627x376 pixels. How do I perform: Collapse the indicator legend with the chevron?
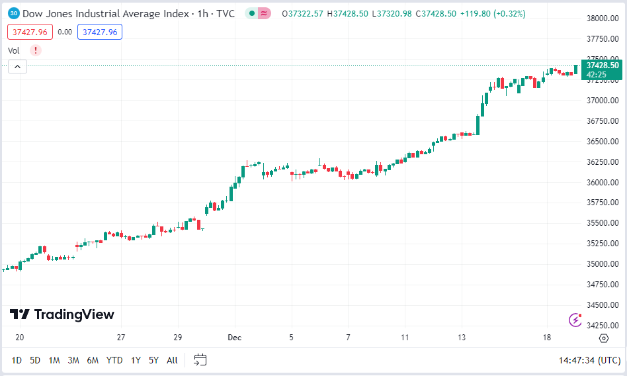[18, 66]
